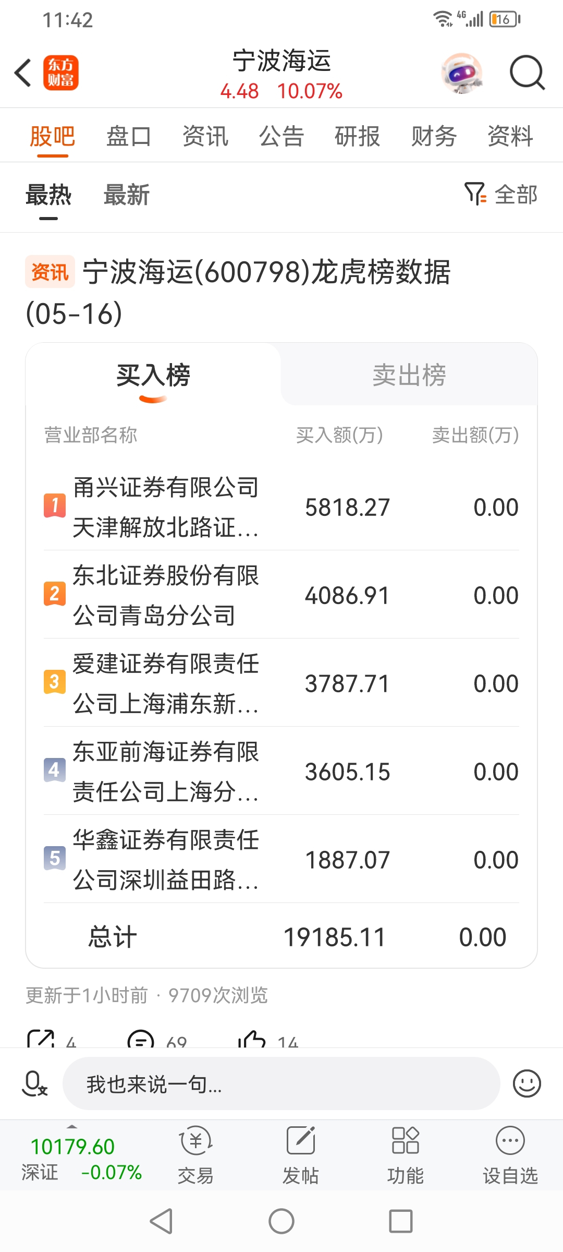Screen dimensions: 563x1252
Task: Open the AI robot assistant avatar
Action: 461,73
